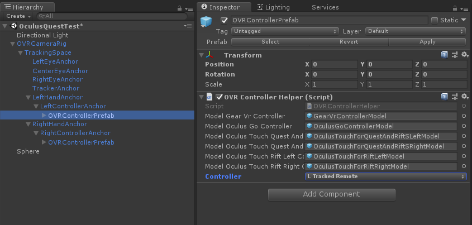The width and height of the screenshot is (472, 225).
Task: Toggle the OVRControllerPrefab active checkbox
Action: pos(224,20)
